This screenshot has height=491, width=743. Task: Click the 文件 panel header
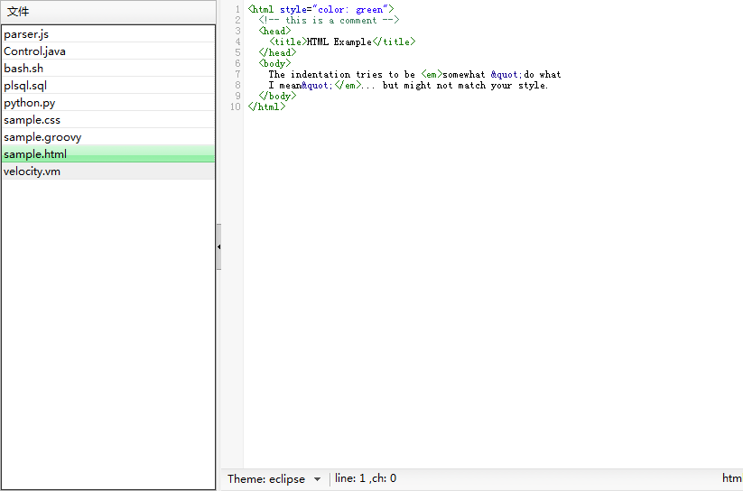click(x=18, y=12)
